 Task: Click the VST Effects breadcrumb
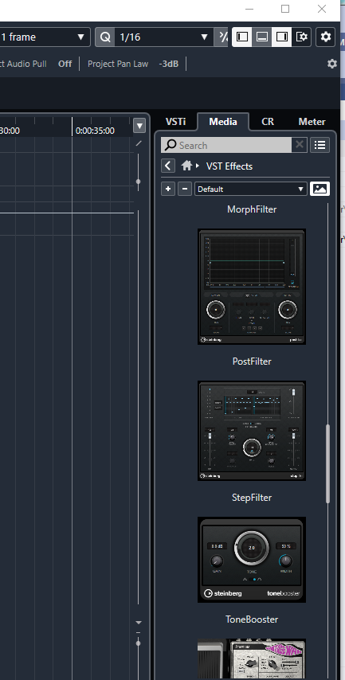pos(229,166)
